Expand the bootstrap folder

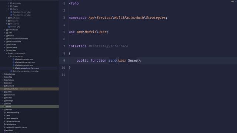click(x=2, y=74)
